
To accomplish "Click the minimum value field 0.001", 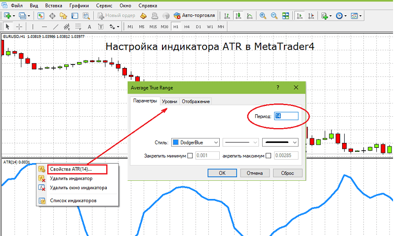I will coord(207,156).
